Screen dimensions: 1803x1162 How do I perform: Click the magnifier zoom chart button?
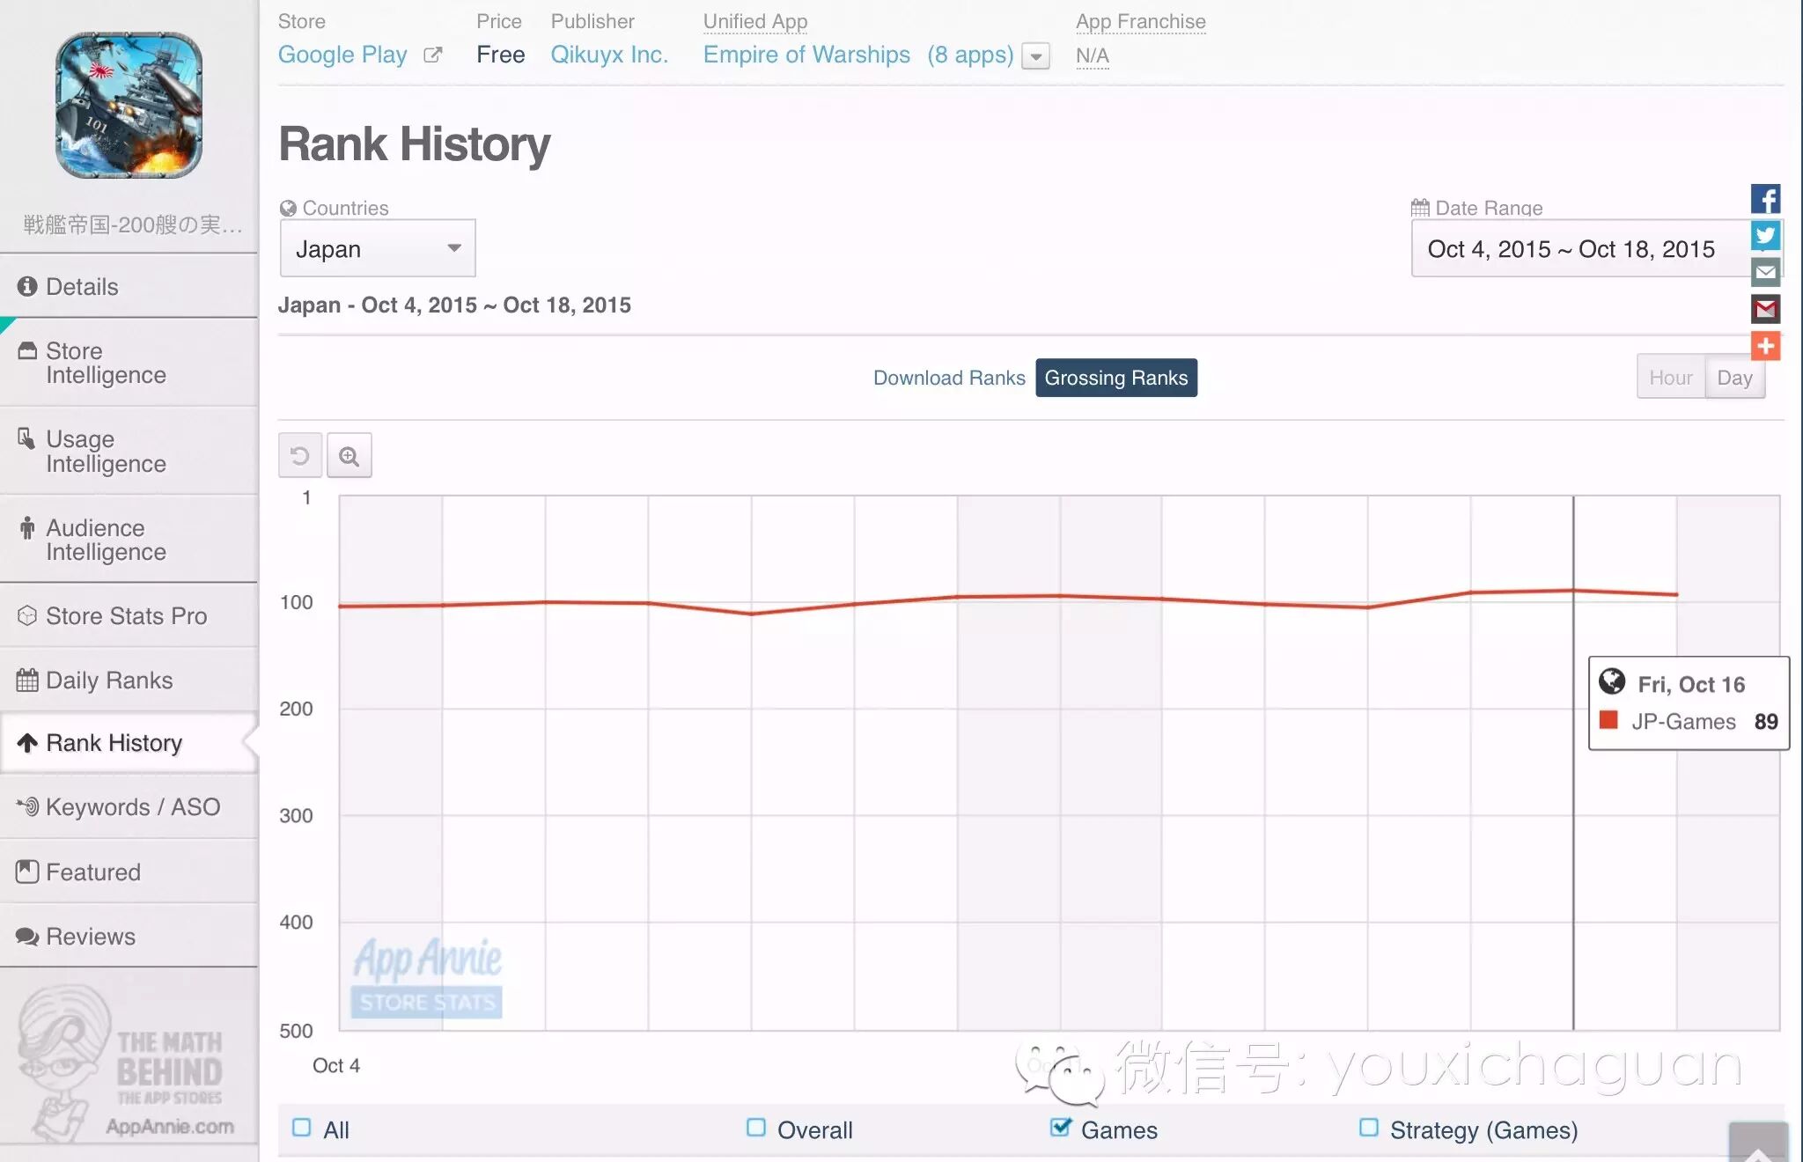(350, 456)
